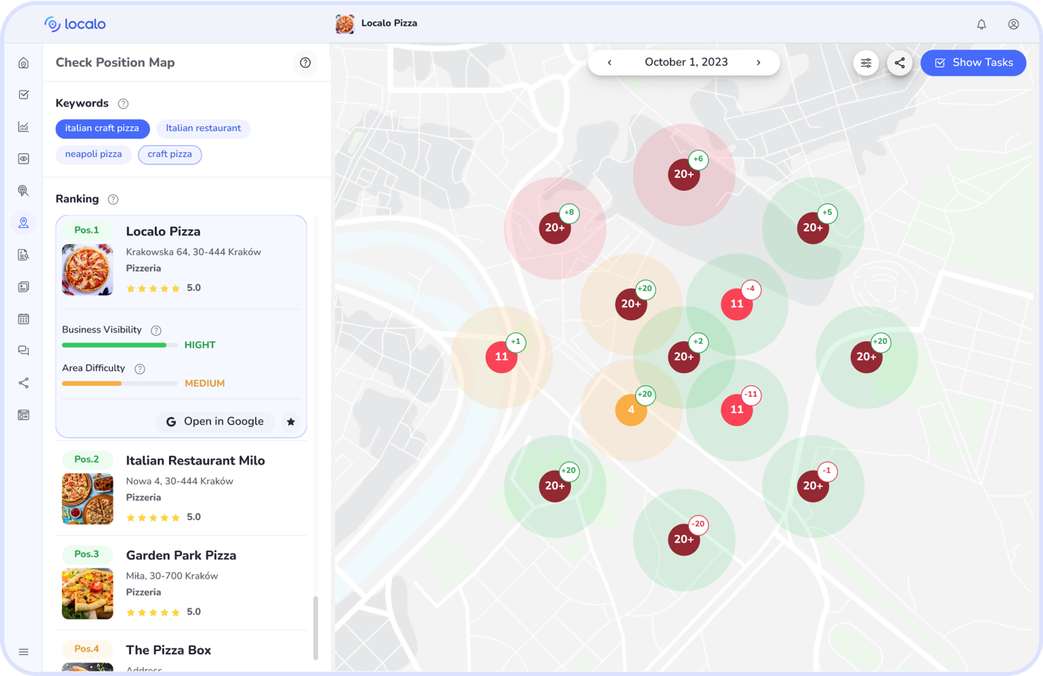The height and width of the screenshot is (676, 1043).
Task: Go to next date with right chevron
Action: [758, 63]
